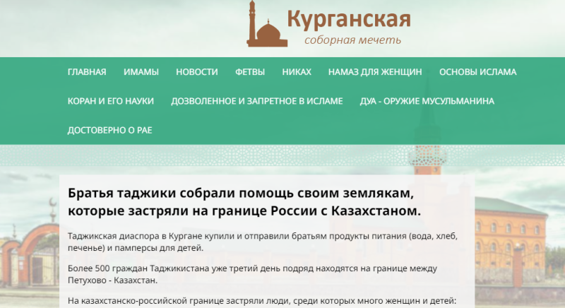565x308 pixels.
Task: Click the ornate gate image on the left
Action: pos(28,254)
